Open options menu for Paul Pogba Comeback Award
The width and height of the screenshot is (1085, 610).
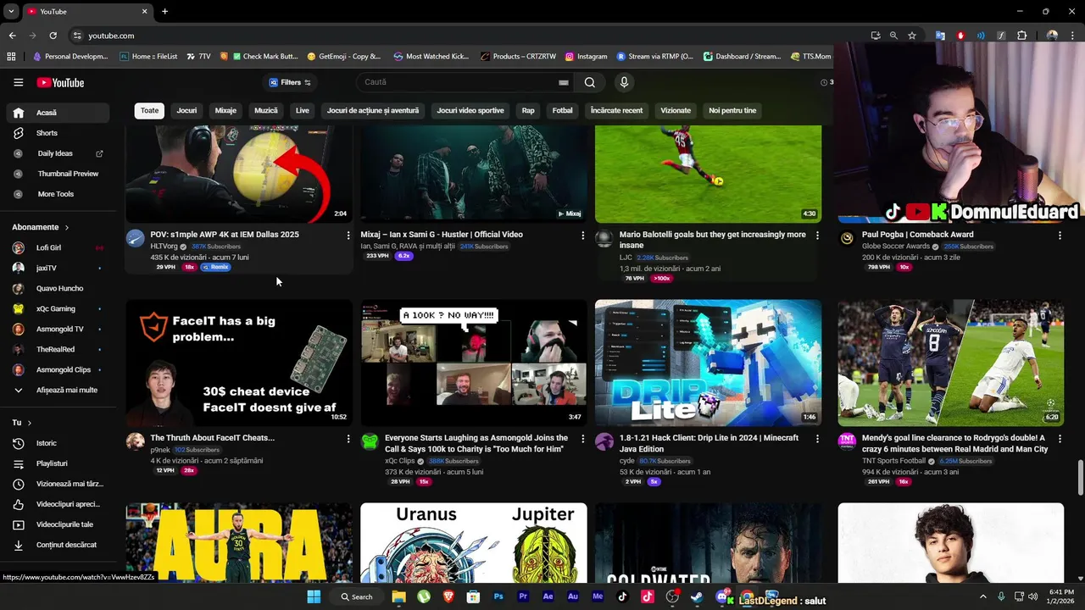1060,235
